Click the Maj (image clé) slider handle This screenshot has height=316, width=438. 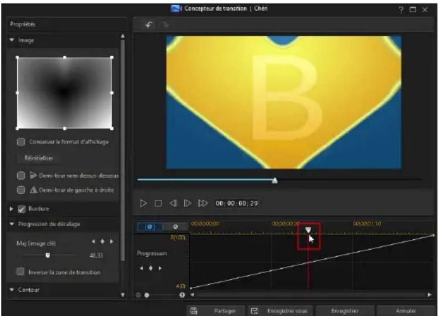tap(48, 255)
